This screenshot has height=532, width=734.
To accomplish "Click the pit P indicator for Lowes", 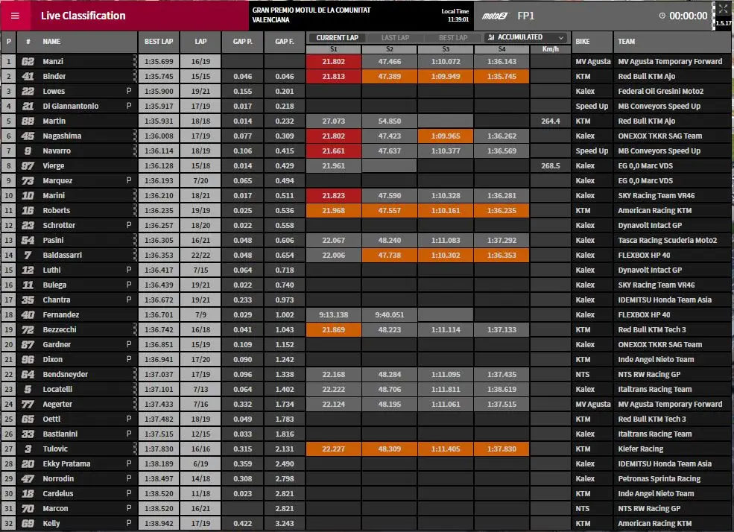I will pyautogui.click(x=129, y=91).
